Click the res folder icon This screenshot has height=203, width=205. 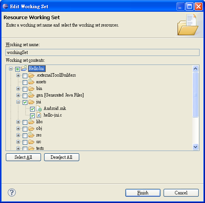pyautogui.click(x=31, y=135)
